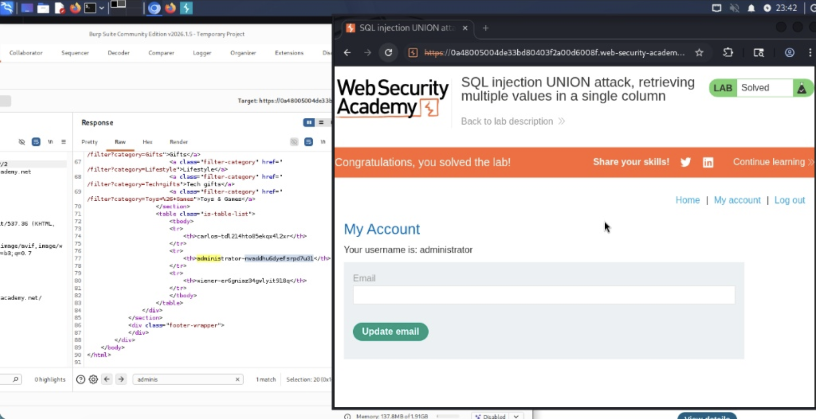Click the Update email button
The image size is (817, 419).
pyautogui.click(x=390, y=331)
